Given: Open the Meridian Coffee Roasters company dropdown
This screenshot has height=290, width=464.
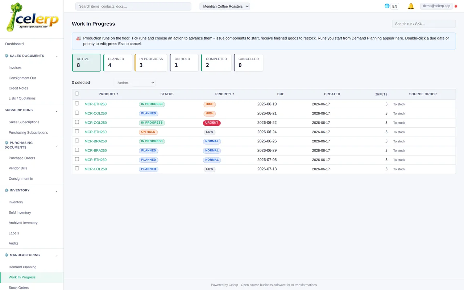Looking at the screenshot, I should [224, 6].
